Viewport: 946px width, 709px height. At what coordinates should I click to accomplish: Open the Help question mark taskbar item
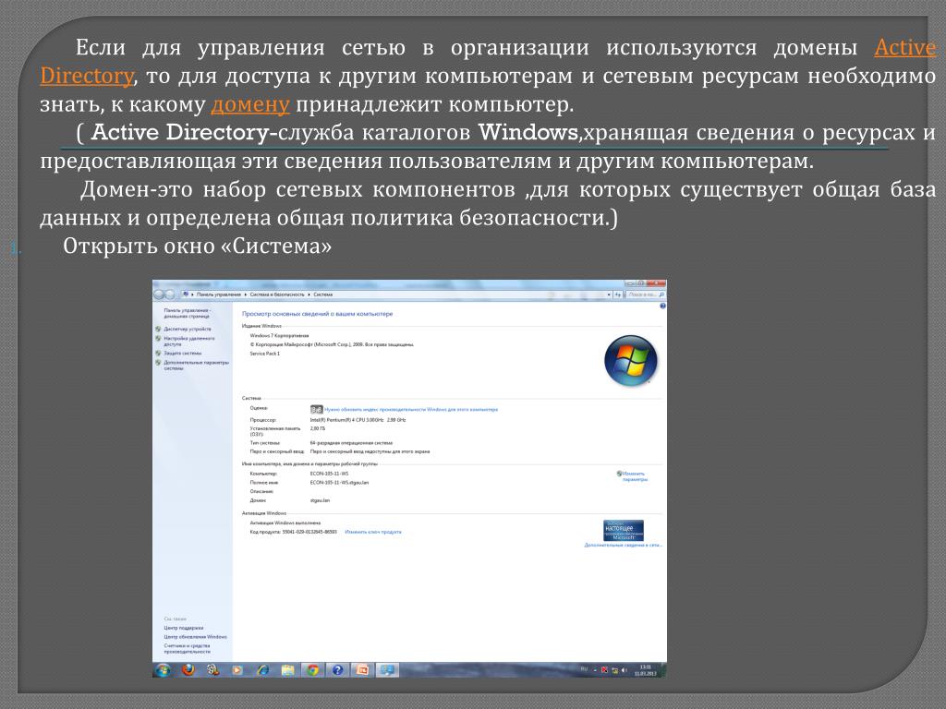(x=338, y=670)
